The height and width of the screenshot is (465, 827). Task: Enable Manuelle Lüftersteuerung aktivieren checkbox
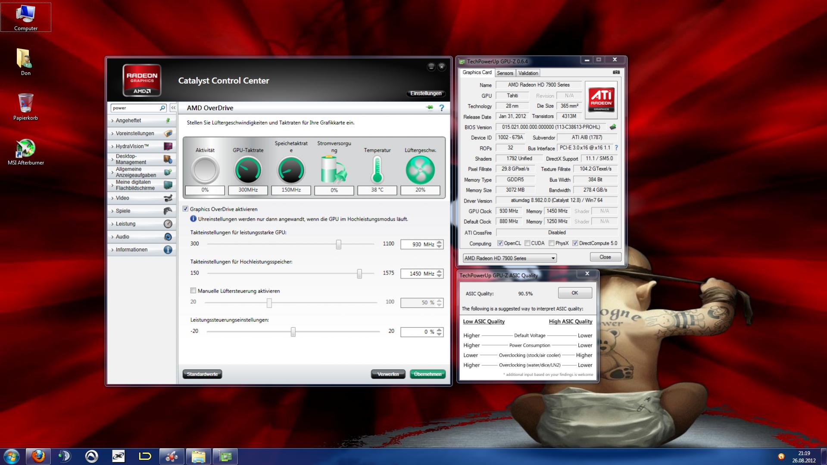pos(193,291)
